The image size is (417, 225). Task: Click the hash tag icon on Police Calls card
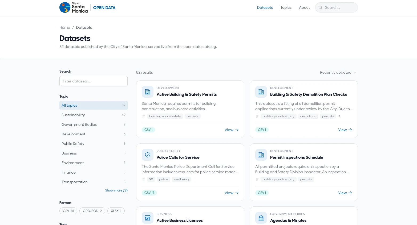144,179
